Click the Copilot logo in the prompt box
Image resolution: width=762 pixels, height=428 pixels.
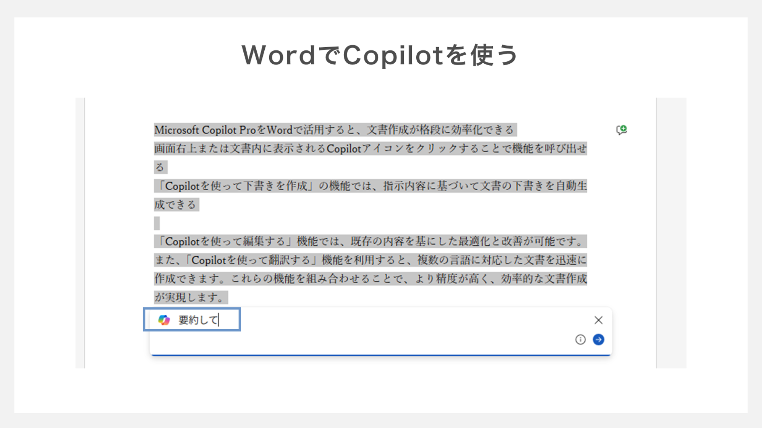click(x=164, y=320)
